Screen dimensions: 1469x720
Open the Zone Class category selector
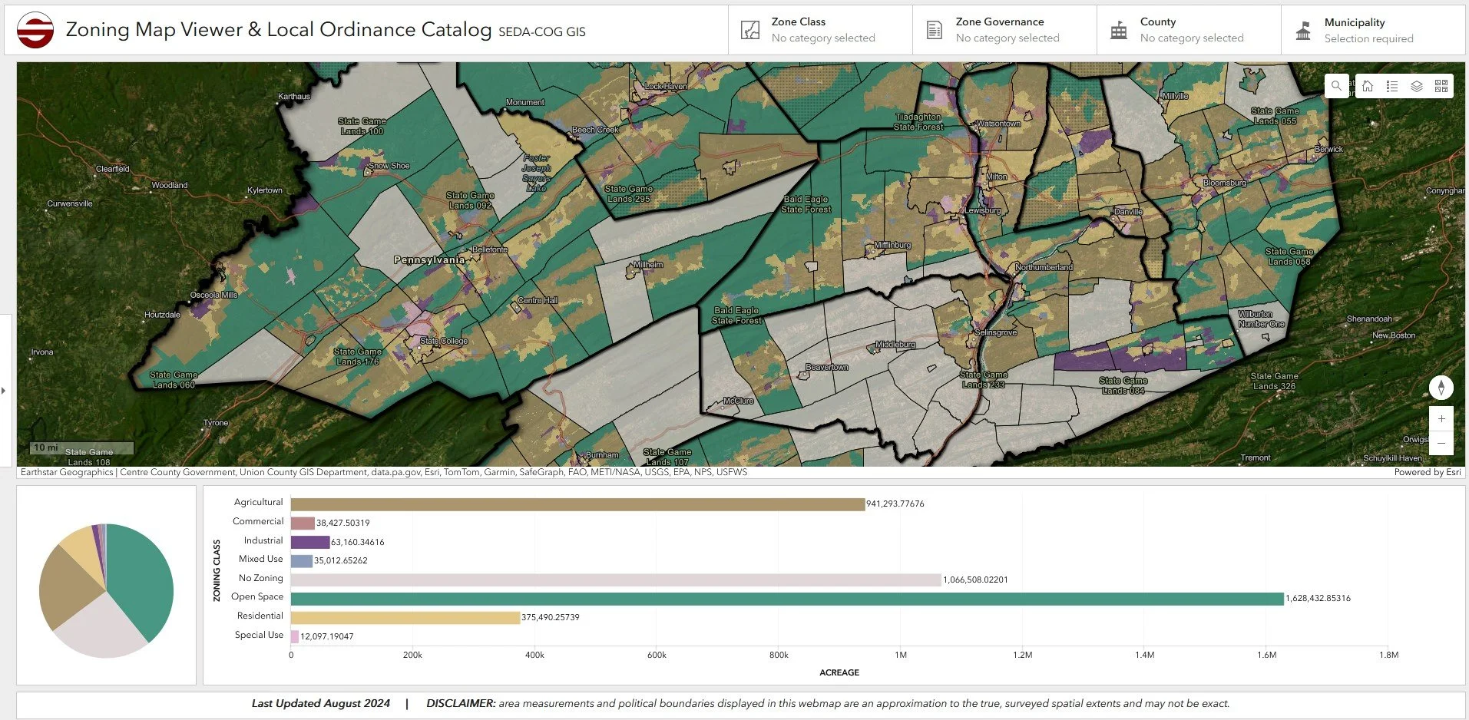[820, 30]
